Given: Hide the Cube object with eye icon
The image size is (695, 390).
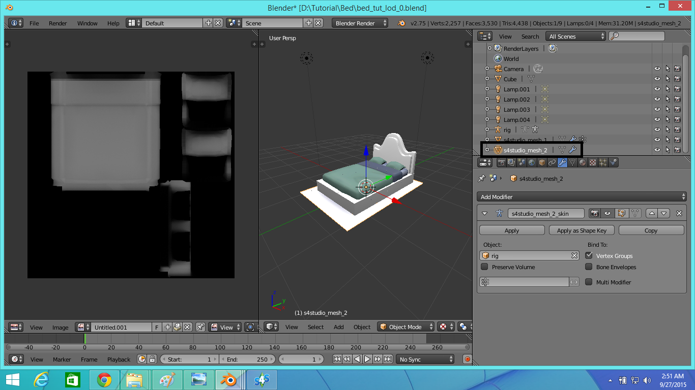Looking at the screenshot, I should pos(657,79).
